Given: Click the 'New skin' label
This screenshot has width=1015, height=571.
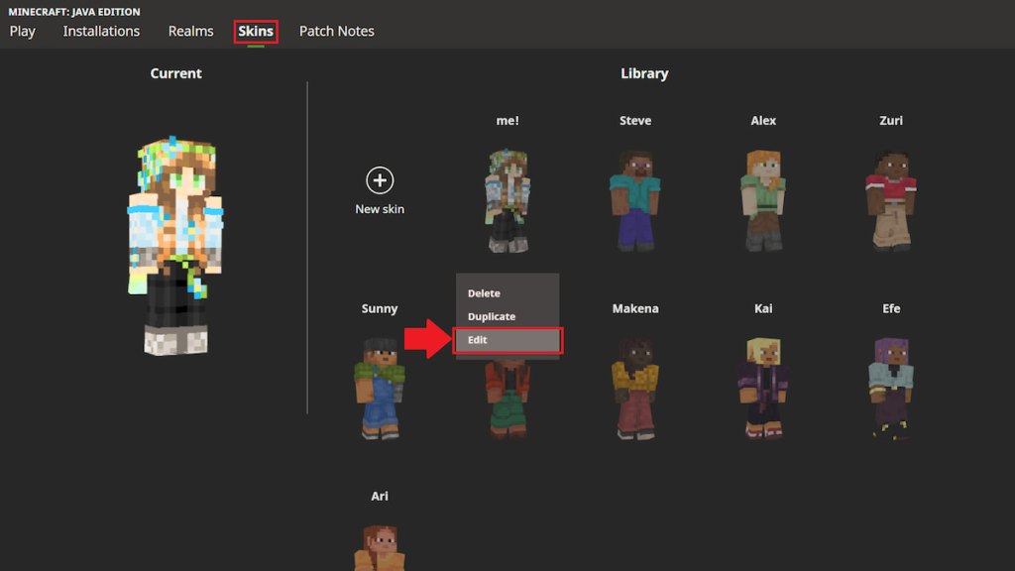Looking at the screenshot, I should [380, 209].
